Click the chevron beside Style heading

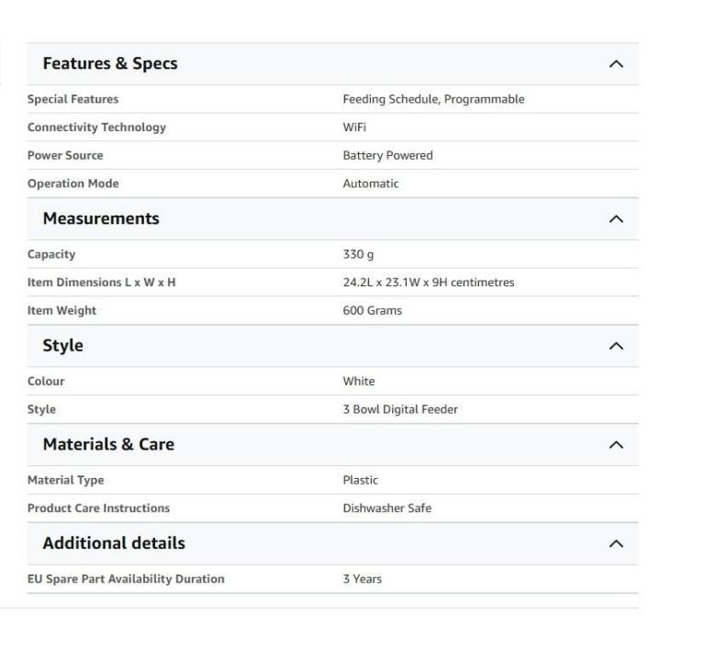616,346
